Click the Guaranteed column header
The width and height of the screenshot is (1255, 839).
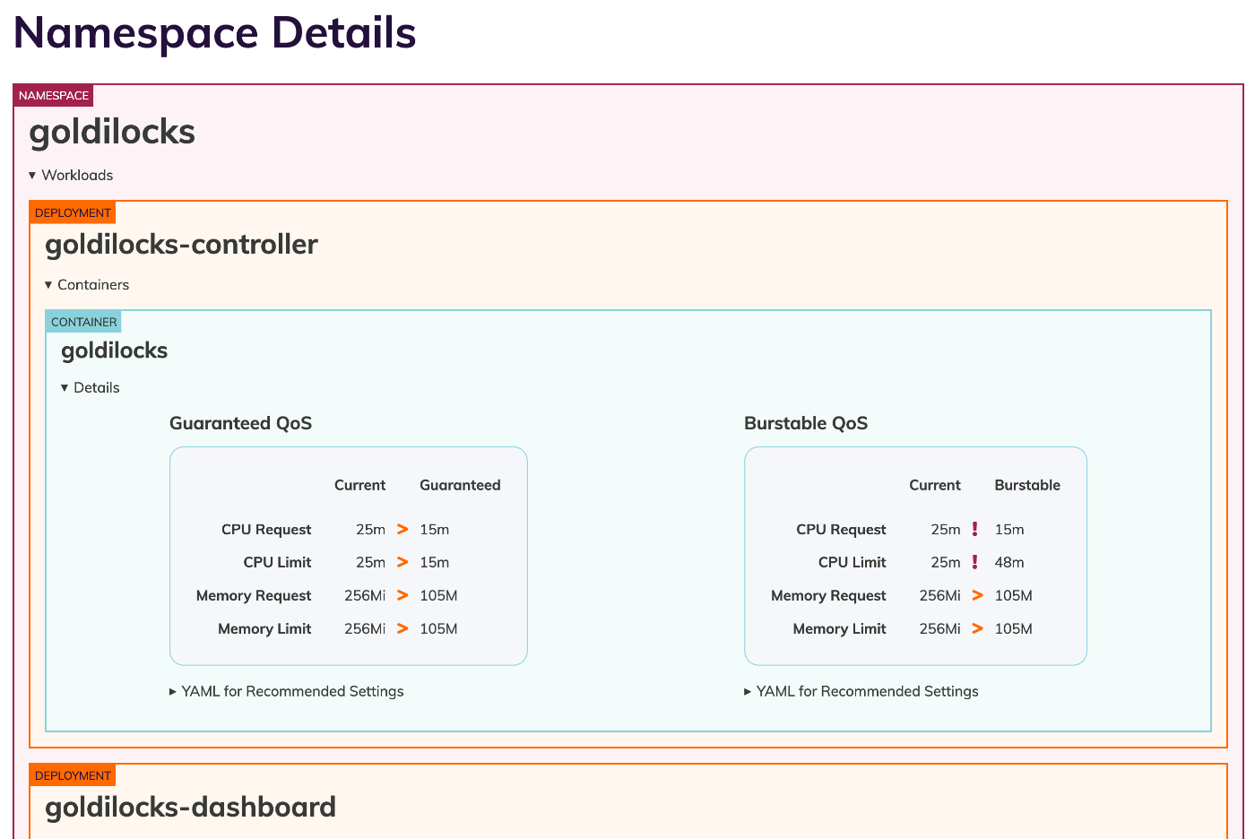[460, 485]
